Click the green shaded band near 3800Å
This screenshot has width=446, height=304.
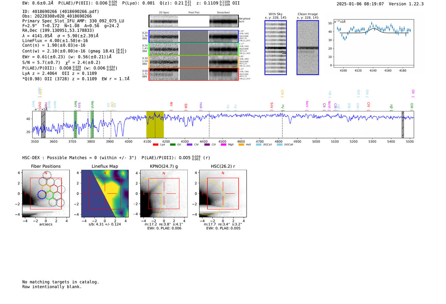[92, 124]
